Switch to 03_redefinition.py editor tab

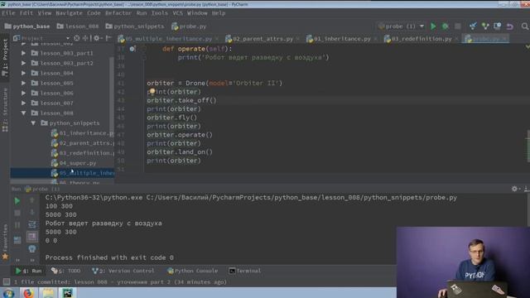422,39
